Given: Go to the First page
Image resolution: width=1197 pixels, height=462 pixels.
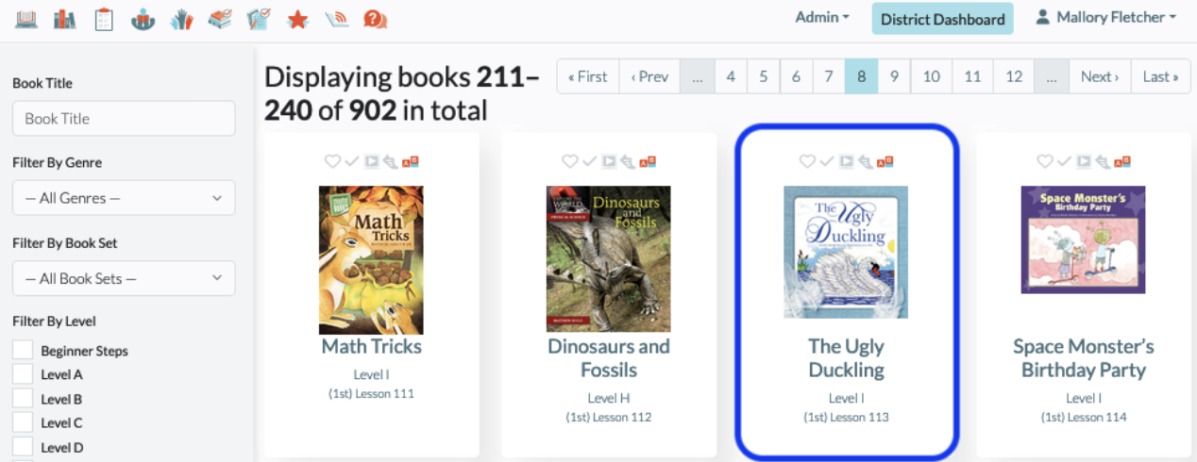Looking at the screenshot, I should pos(588,76).
